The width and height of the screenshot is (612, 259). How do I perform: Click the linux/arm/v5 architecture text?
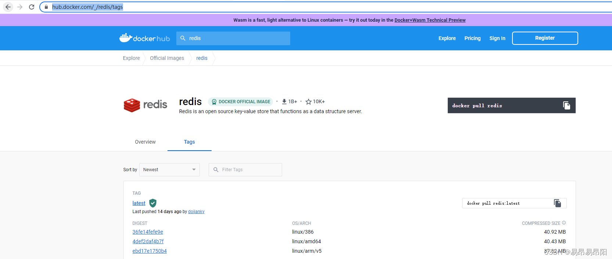coord(307,251)
